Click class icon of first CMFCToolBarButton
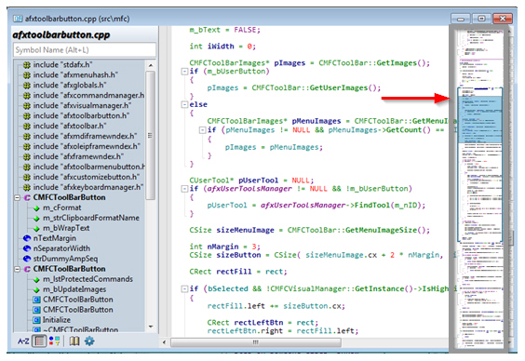This screenshot has width=525, height=361. [x=27, y=198]
